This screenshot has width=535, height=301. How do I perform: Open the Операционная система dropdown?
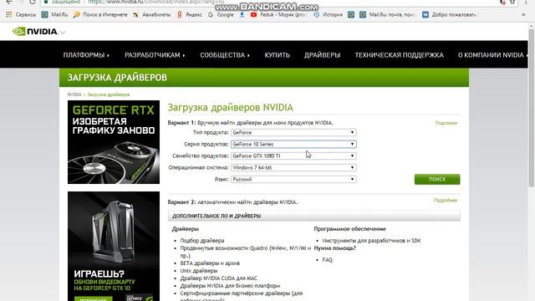(x=293, y=167)
